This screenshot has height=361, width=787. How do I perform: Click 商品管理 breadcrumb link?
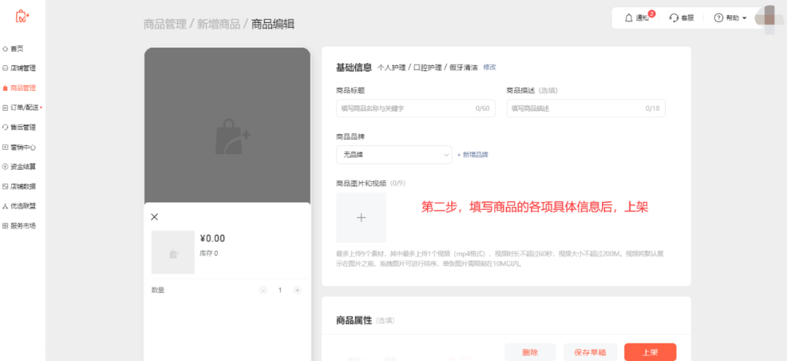tap(164, 24)
